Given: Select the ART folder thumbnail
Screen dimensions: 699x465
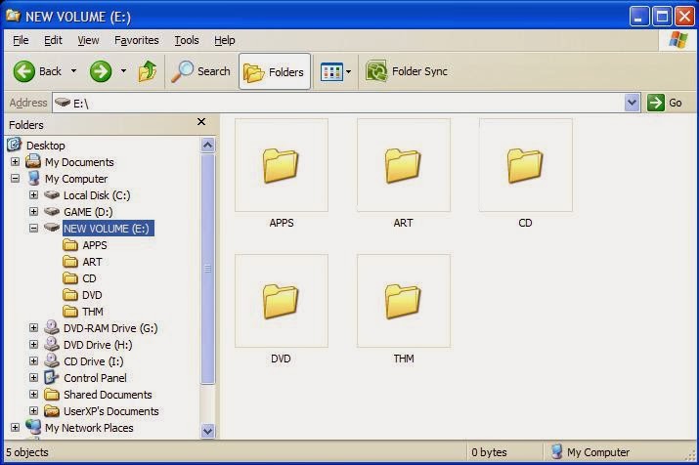Looking at the screenshot, I should (x=404, y=165).
